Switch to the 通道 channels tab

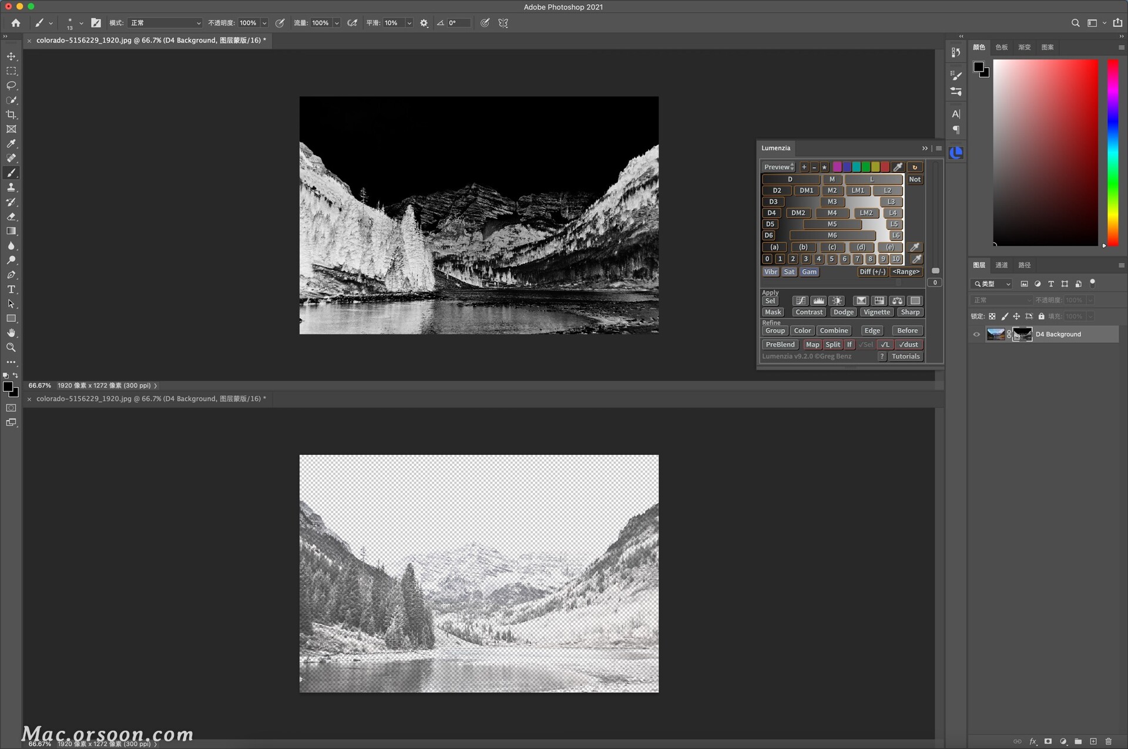pyautogui.click(x=1001, y=265)
